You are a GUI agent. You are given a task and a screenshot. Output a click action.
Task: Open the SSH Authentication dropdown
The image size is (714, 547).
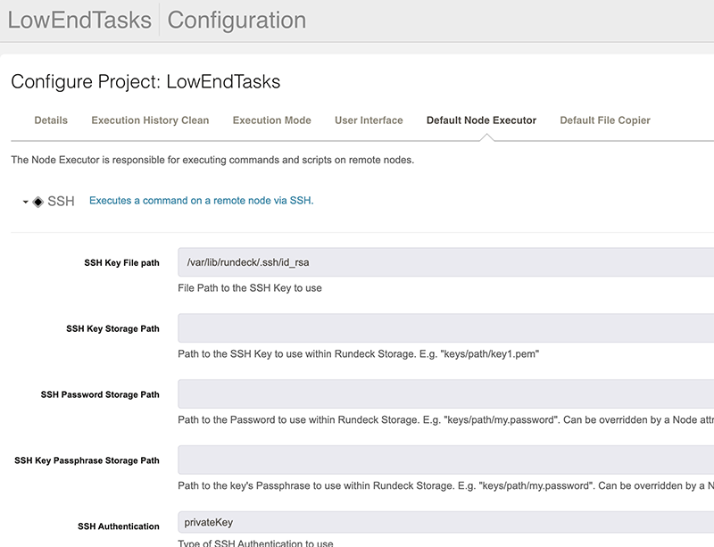(x=445, y=522)
